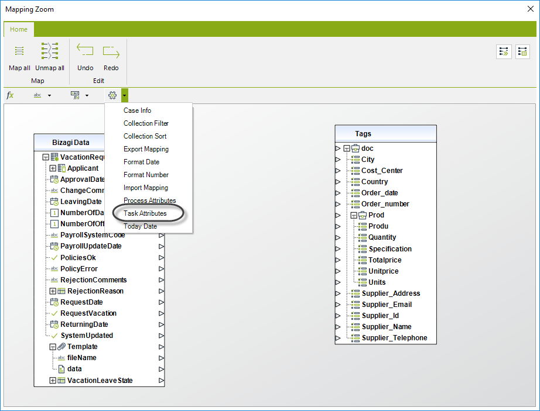
Task: Open the abc functions dropdown arrow
Action: 49,95
